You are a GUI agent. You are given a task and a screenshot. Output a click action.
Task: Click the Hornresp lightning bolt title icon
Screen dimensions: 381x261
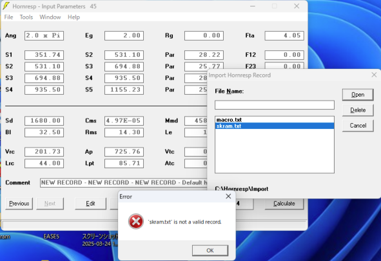pyautogui.click(x=6, y=6)
